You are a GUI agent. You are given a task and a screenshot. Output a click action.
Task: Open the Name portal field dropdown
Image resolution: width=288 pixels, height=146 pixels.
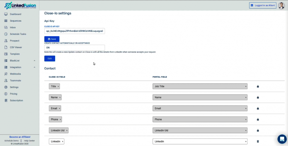point(200,97)
